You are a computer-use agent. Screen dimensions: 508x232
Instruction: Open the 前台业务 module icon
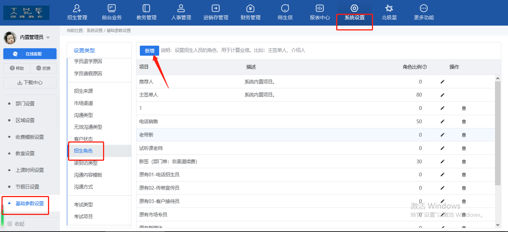(x=112, y=8)
